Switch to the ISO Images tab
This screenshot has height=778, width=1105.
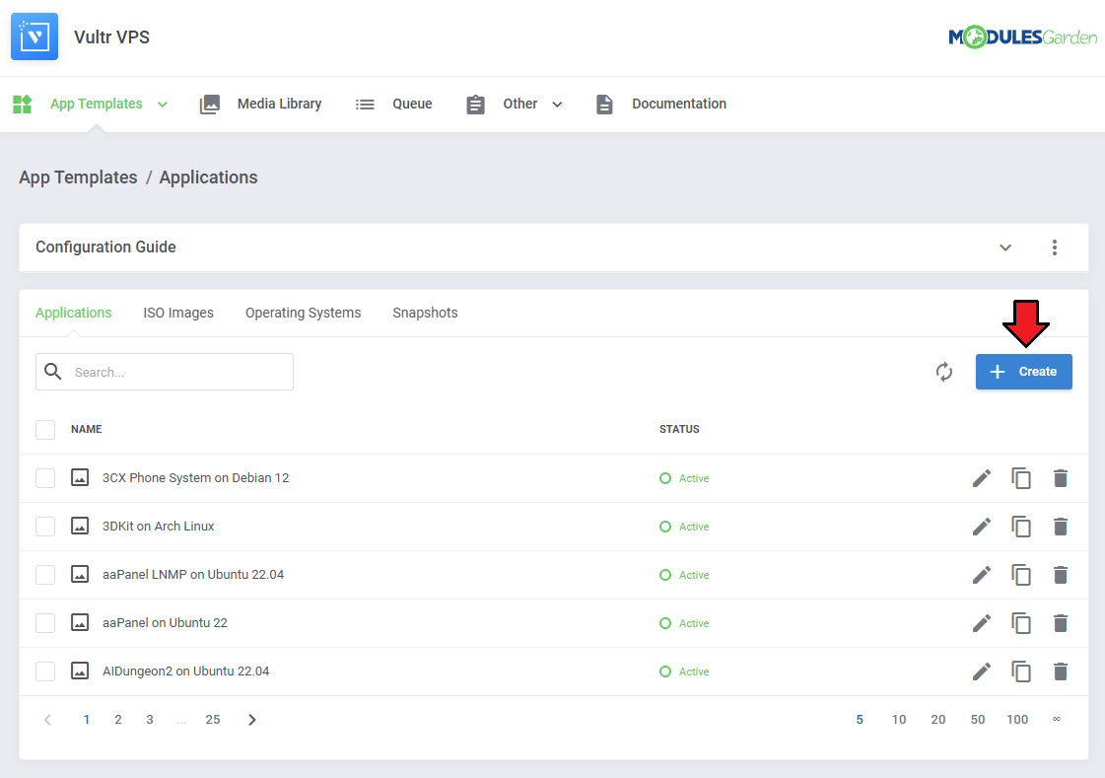click(x=178, y=313)
